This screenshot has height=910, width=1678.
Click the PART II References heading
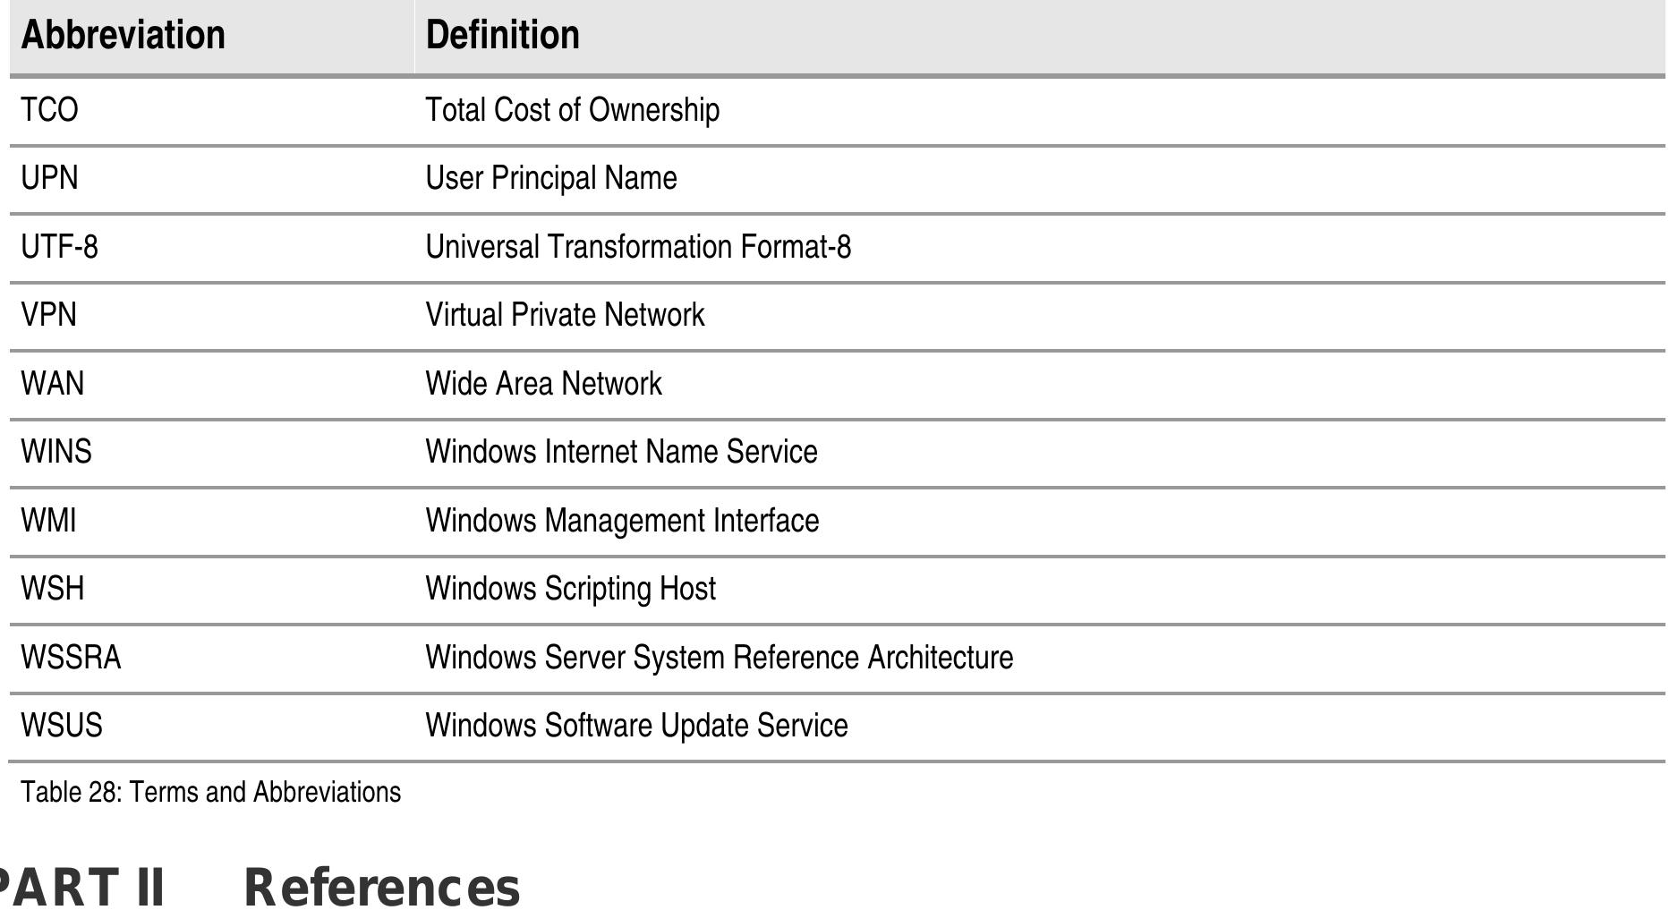(x=260, y=887)
